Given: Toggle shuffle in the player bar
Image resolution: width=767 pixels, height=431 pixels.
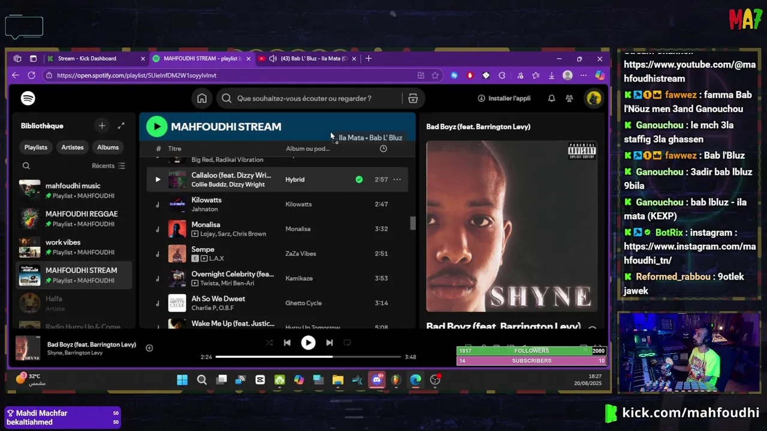Looking at the screenshot, I should (269, 342).
